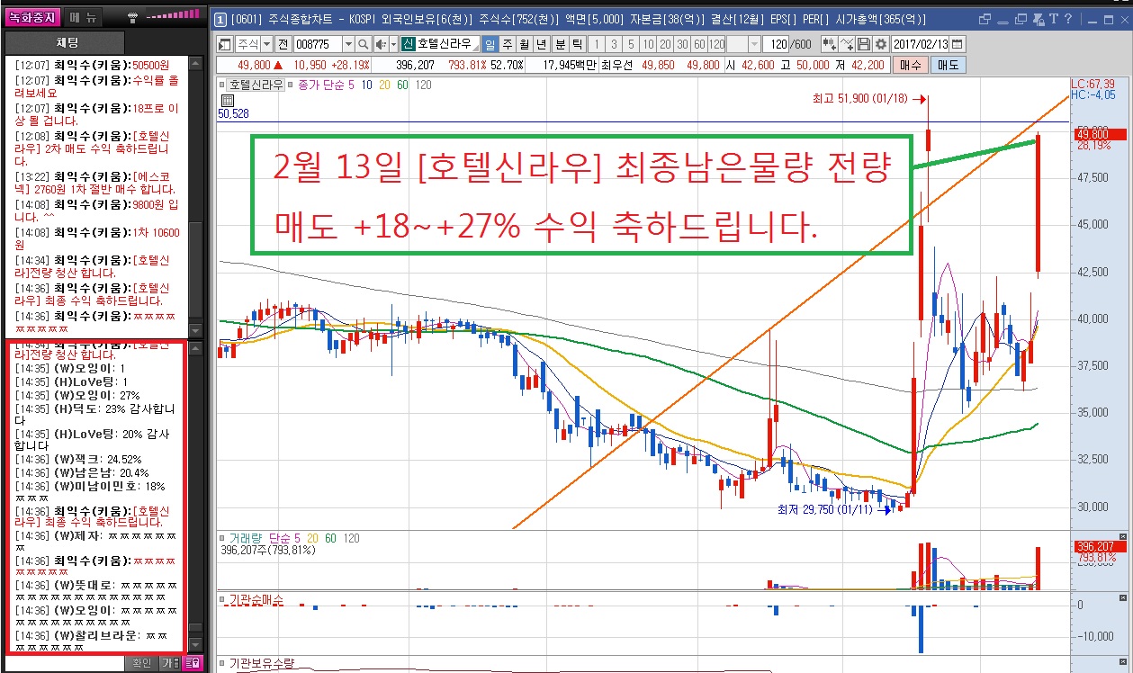
Task: Open the stock code 008775 dropdown arrow
Action: (x=346, y=44)
